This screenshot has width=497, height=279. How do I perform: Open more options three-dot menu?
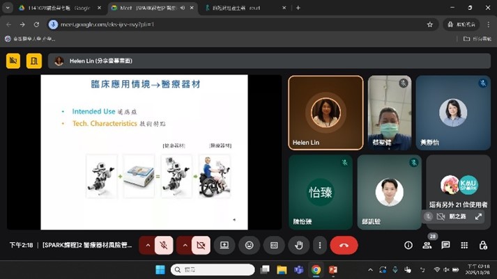tap(320, 245)
